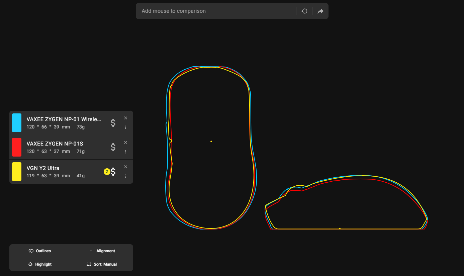Toggle the Alignment setting

[x=102, y=251]
